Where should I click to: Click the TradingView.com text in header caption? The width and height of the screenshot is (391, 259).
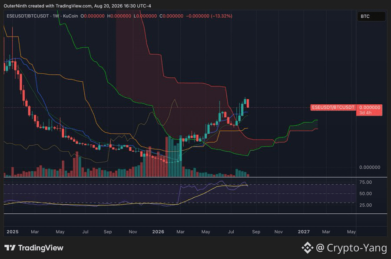pos(73,6)
